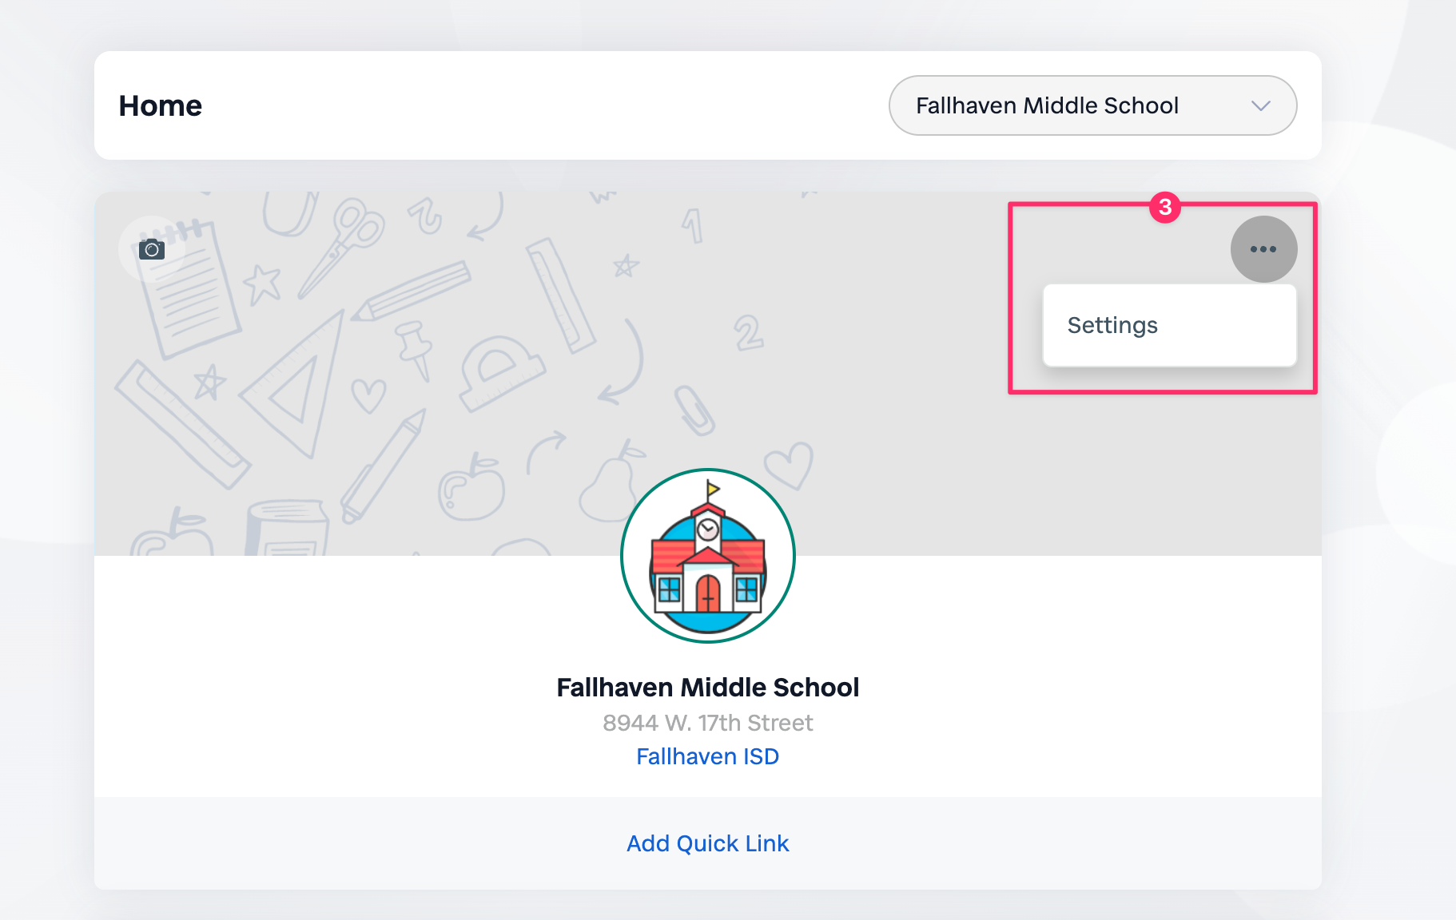Click the bold Fallhaven Middle School title
The height and width of the screenshot is (920, 1456).
pos(707,688)
